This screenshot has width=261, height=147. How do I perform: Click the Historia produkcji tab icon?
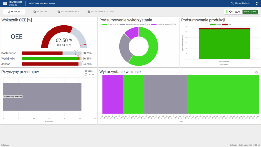[x=59, y=12]
